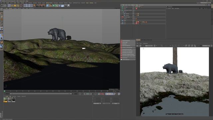Go to start of animation

pos(80,94)
